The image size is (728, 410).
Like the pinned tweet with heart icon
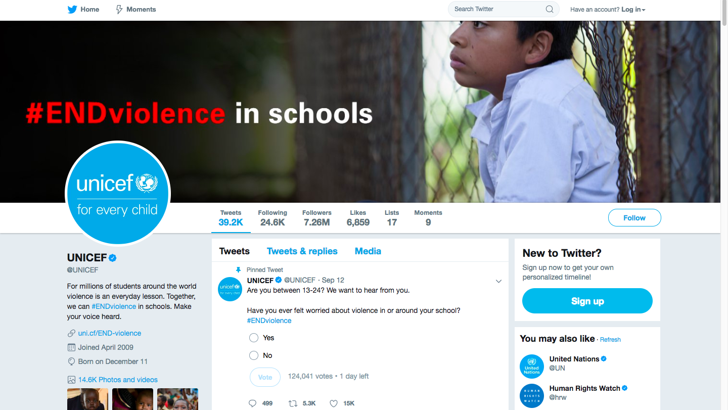point(334,403)
